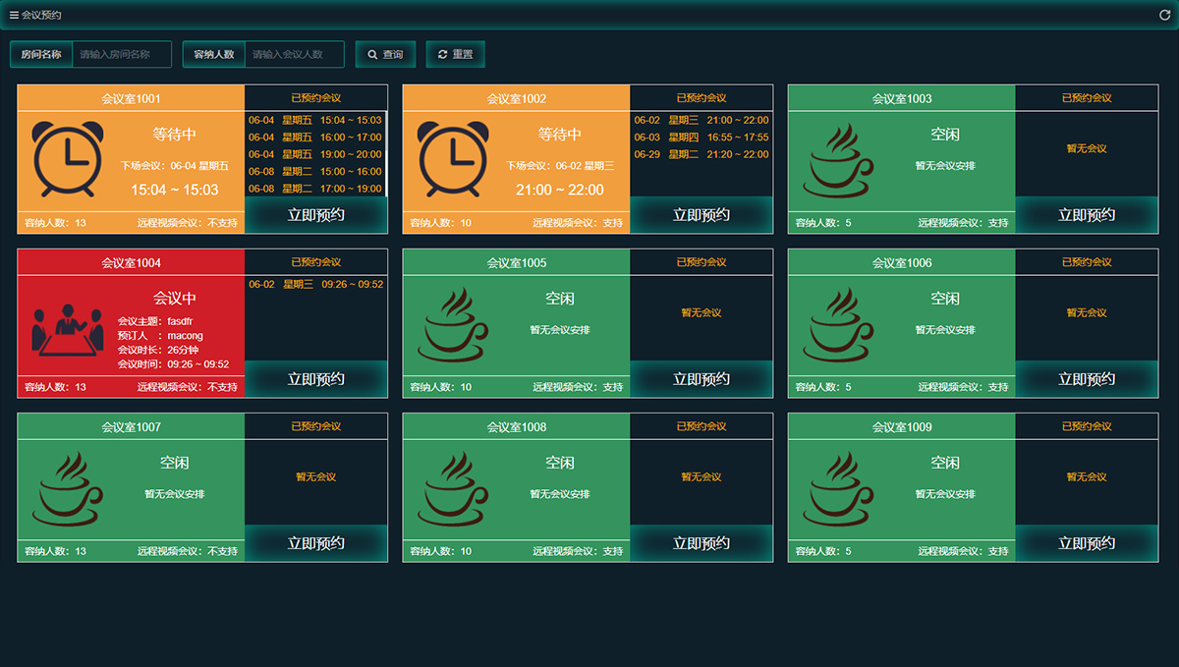Click booking row 06-04 19:00 ~ 20:00

pos(314,154)
